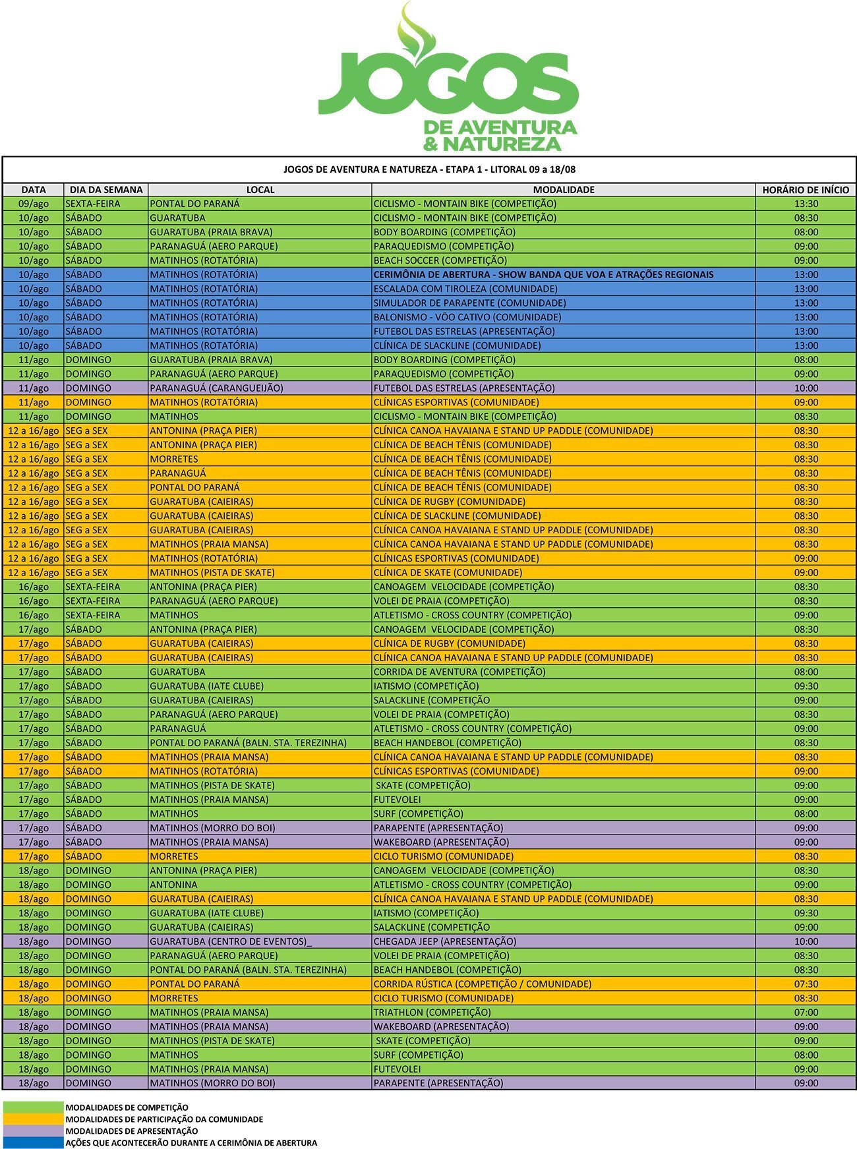Image resolution: width=857 pixels, height=1149 pixels.
Task: Click 'VOLEI DE PRAIA (COMPETIÇÃO)' in the 16/ago row
Action: coord(564,601)
